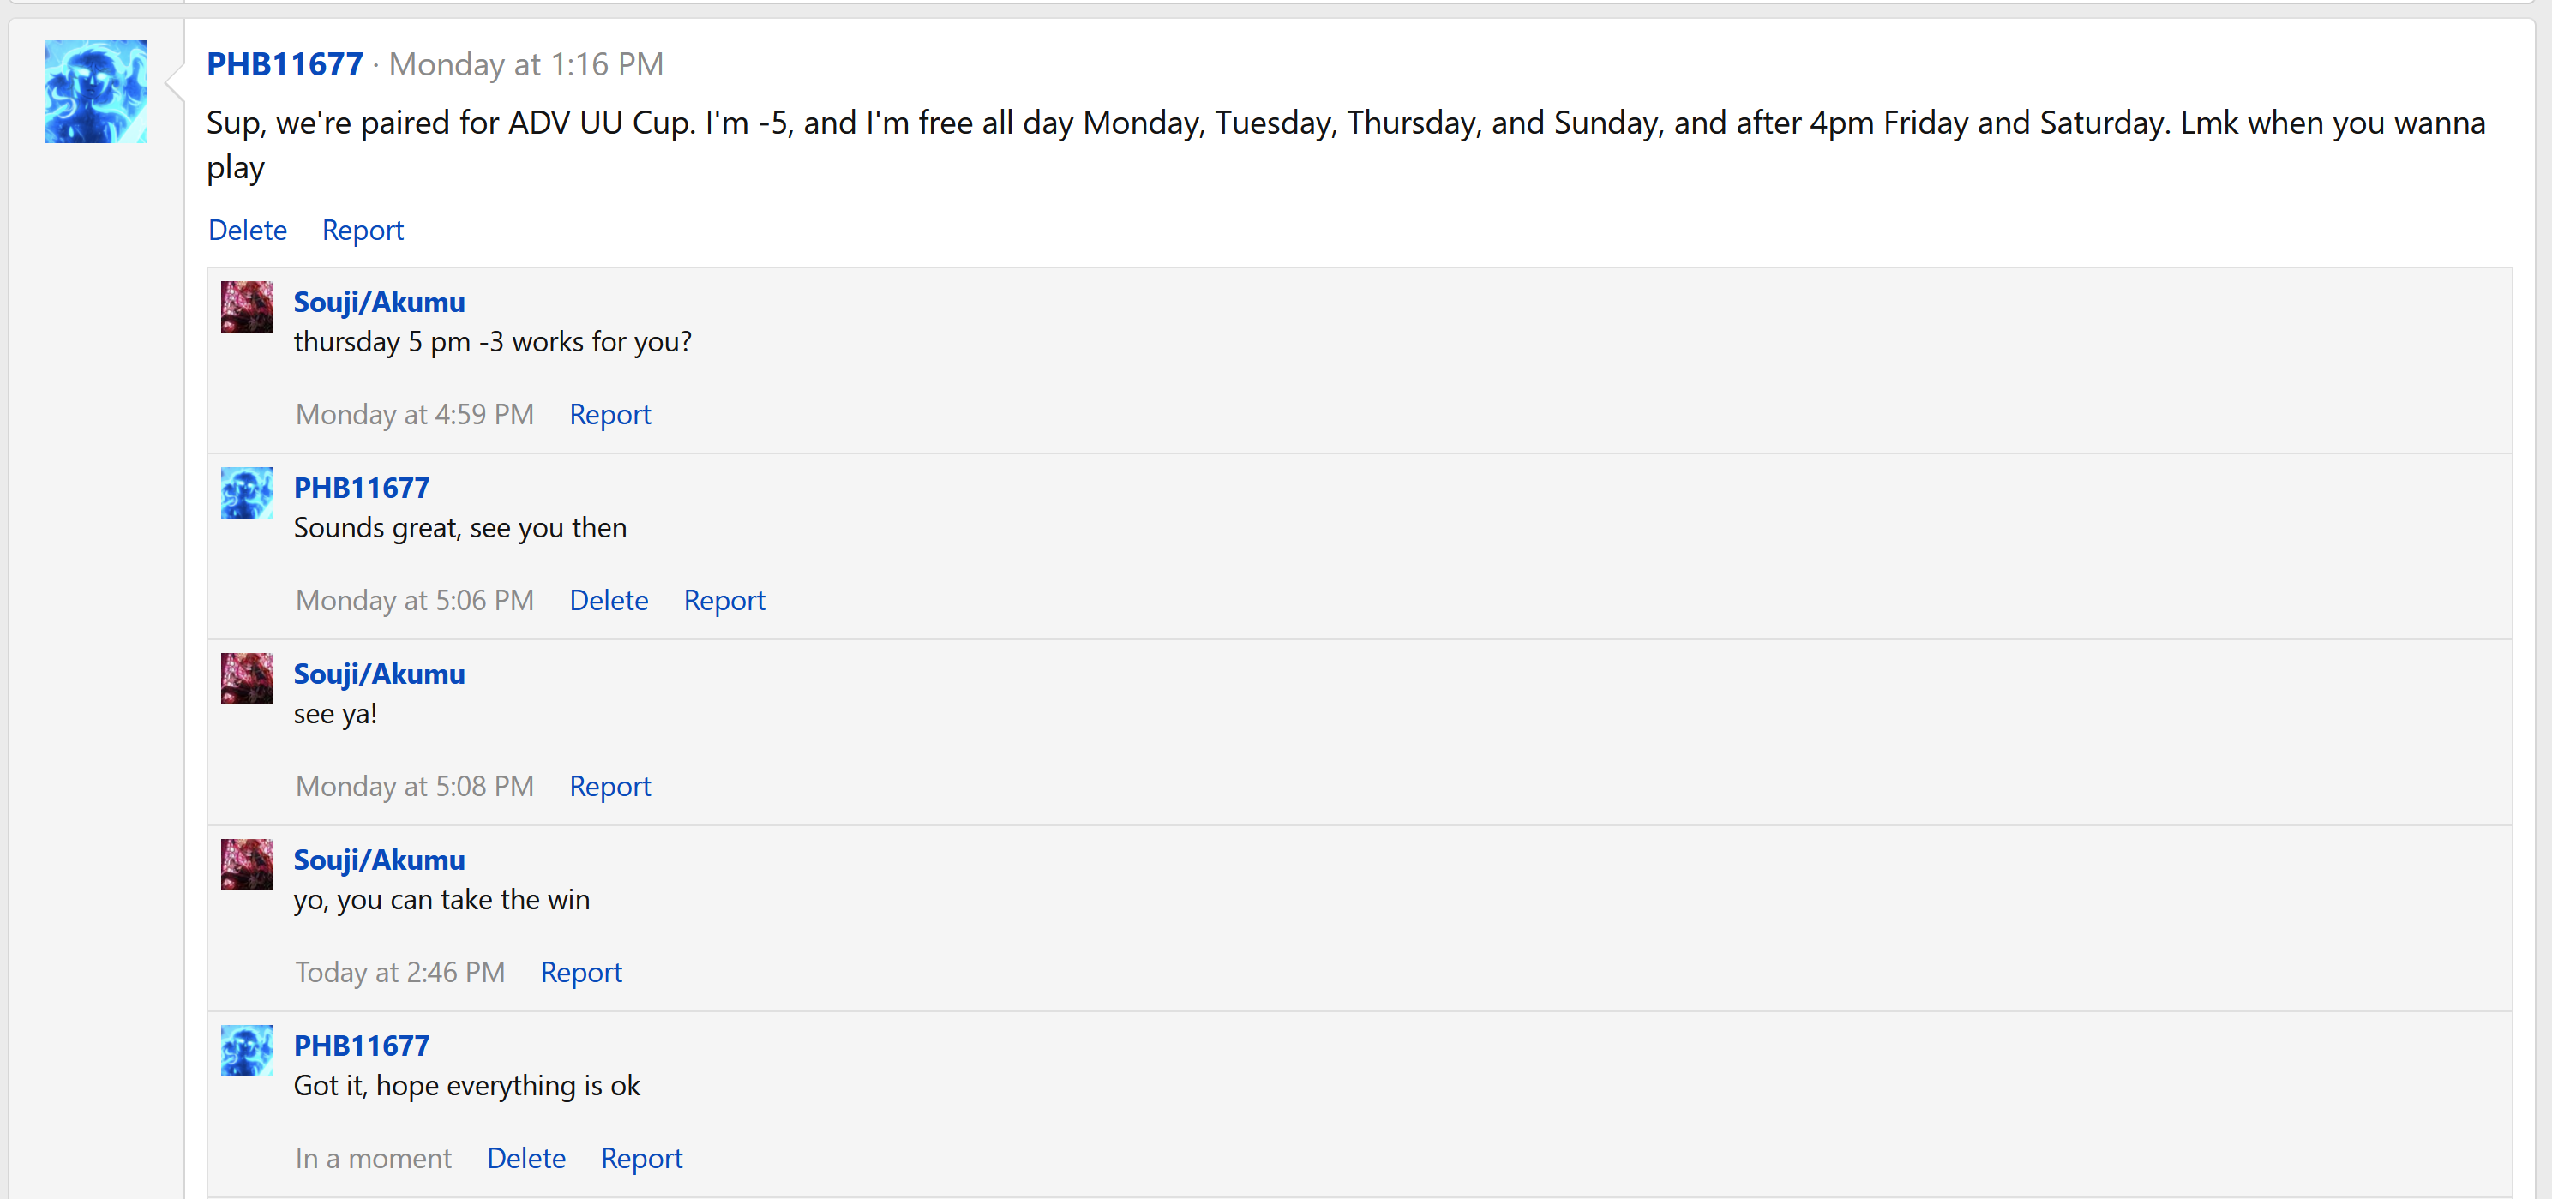2552x1199 pixels.
Task: Click PHB11677's small avatar on 'Sounds great' comment
Action: (x=247, y=493)
